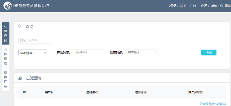Click the 注册游戏 column header

(92, 92)
